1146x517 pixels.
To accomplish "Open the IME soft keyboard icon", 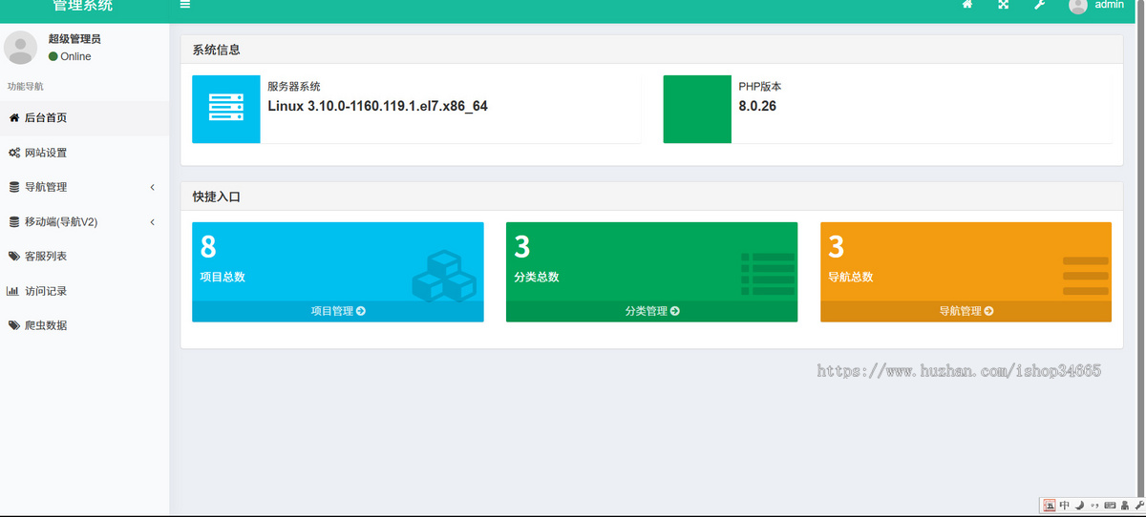I will 1110,506.
